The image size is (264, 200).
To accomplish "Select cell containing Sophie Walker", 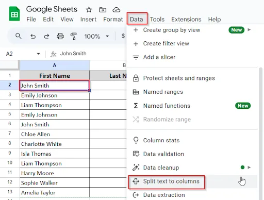I will tap(55, 183).
